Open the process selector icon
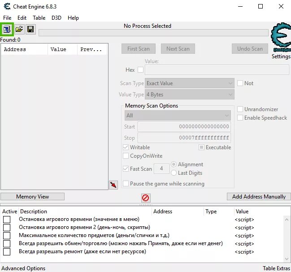 [7, 30]
